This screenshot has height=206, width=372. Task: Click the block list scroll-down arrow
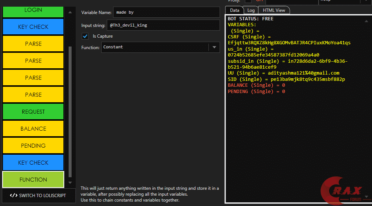[x=70, y=182]
